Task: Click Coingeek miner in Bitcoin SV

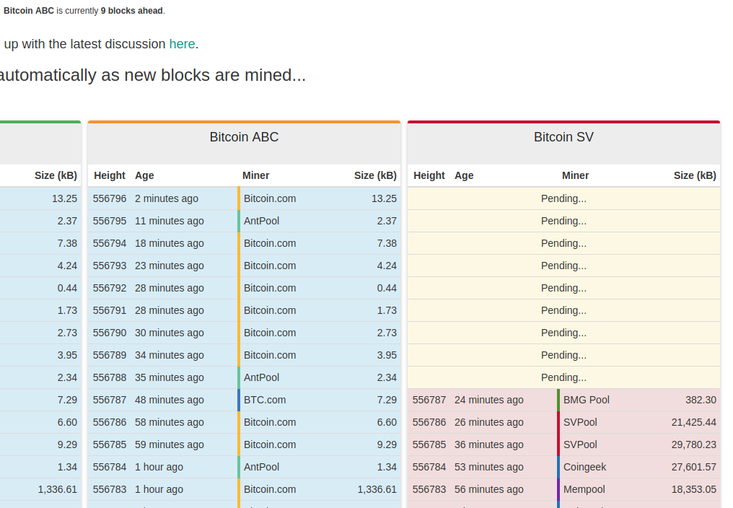Action: point(585,468)
